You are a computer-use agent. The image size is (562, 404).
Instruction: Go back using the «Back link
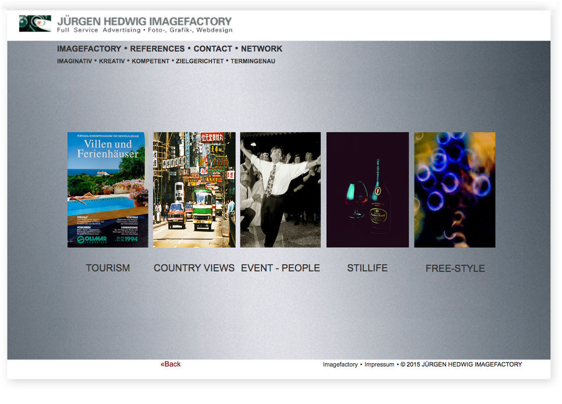[171, 364]
